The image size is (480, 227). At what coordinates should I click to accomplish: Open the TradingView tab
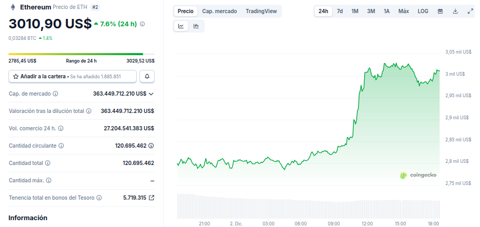tap(261, 11)
